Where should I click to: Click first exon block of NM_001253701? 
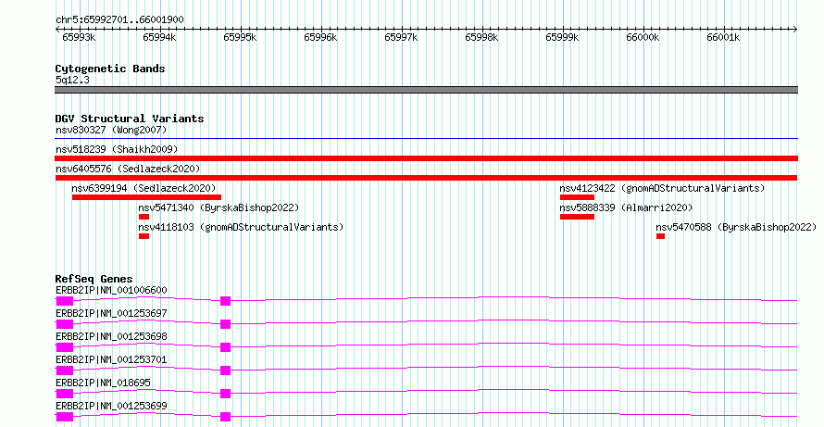(x=64, y=370)
